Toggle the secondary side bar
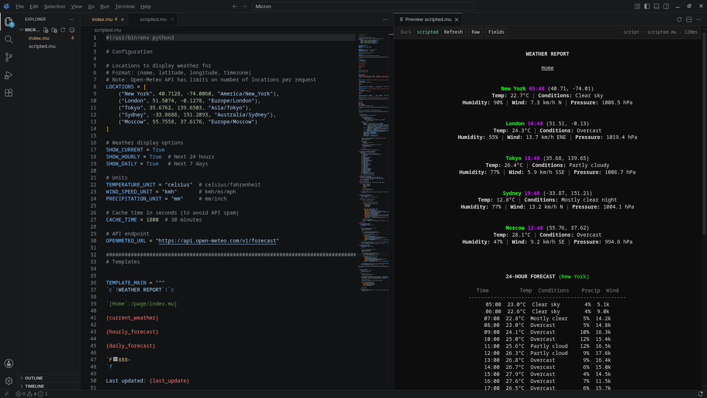The image size is (707, 398). coord(666,6)
